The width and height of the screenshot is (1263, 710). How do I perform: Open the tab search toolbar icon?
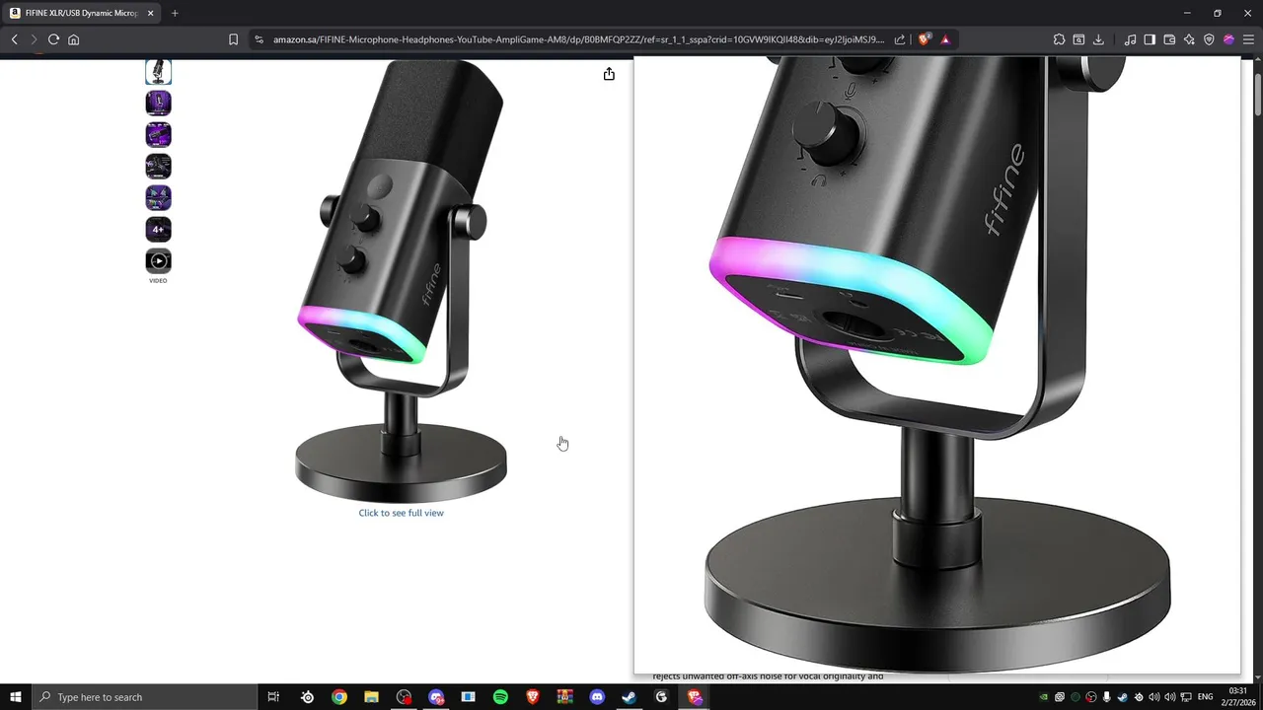1078,39
